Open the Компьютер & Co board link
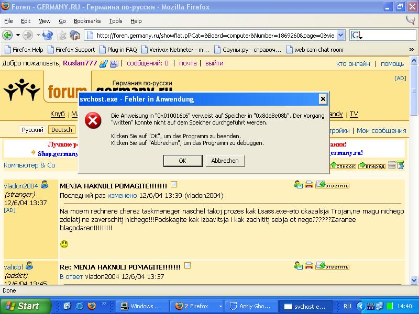Image resolution: width=419 pixels, height=314 pixels. (29, 165)
